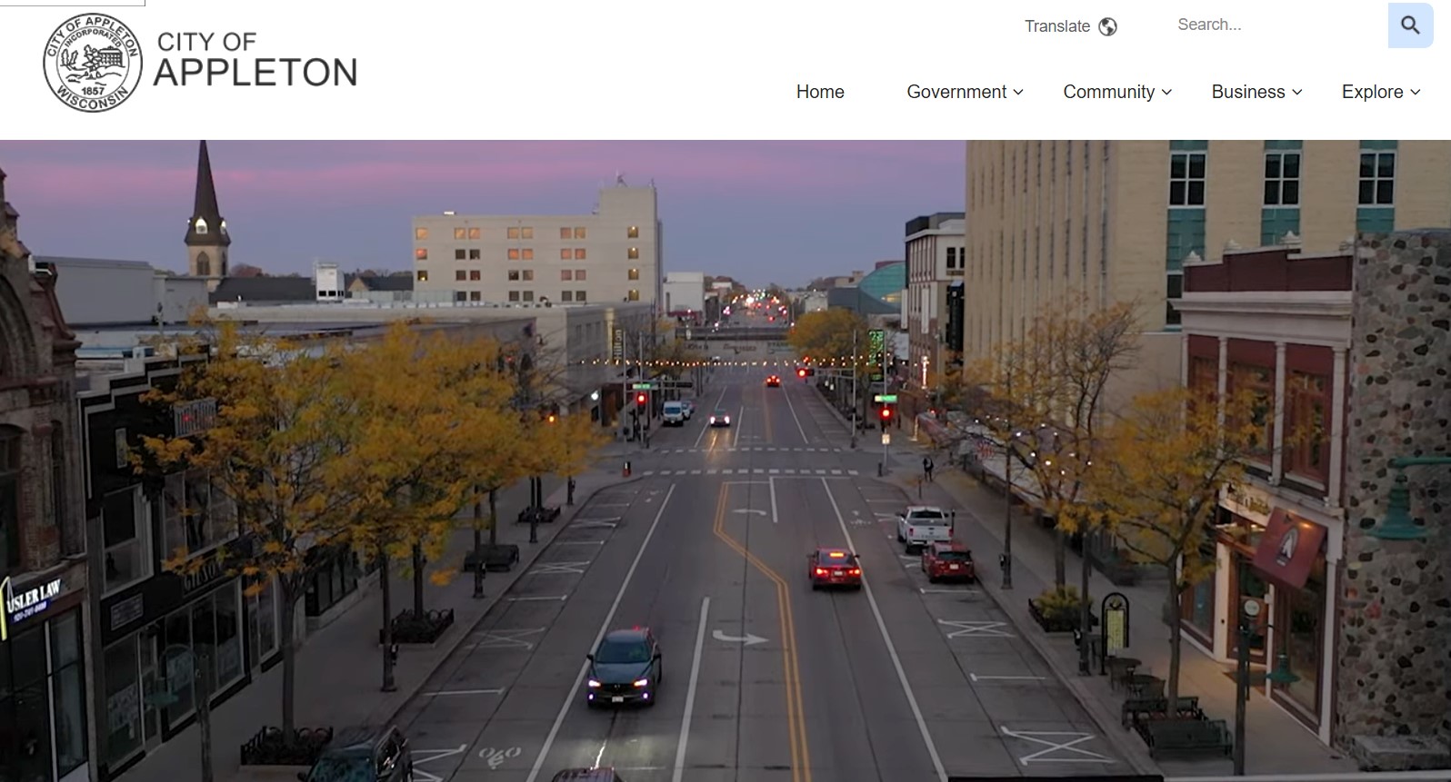Expand the Community dropdown chevron
Image resolution: width=1451 pixels, height=782 pixels.
click(1166, 93)
